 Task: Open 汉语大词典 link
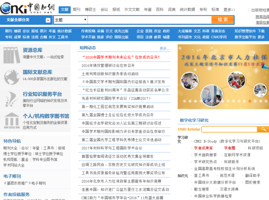pyautogui.click(x=229, y=189)
